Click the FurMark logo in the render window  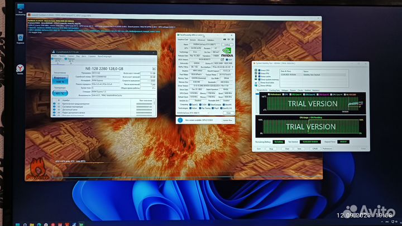(x=39, y=169)
